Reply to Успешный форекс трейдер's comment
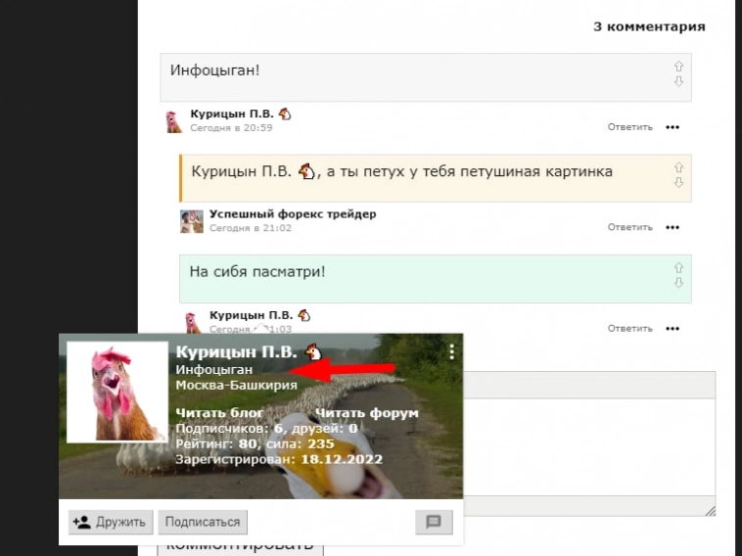Image resolution: width=742 pixels, height=556 pixels. [x=629, y=228]
